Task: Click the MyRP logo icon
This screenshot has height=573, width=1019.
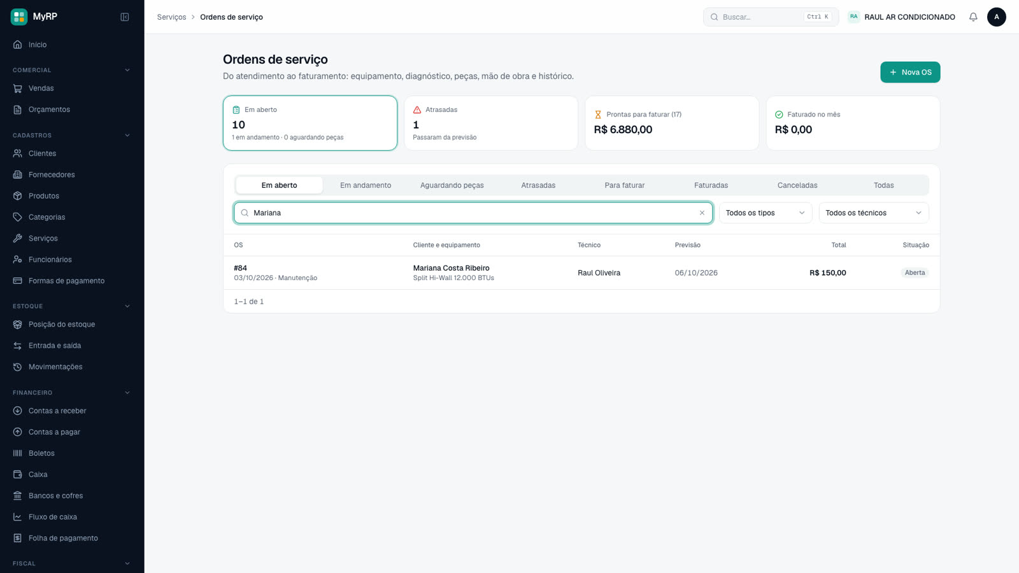Action: coord(19,17)
